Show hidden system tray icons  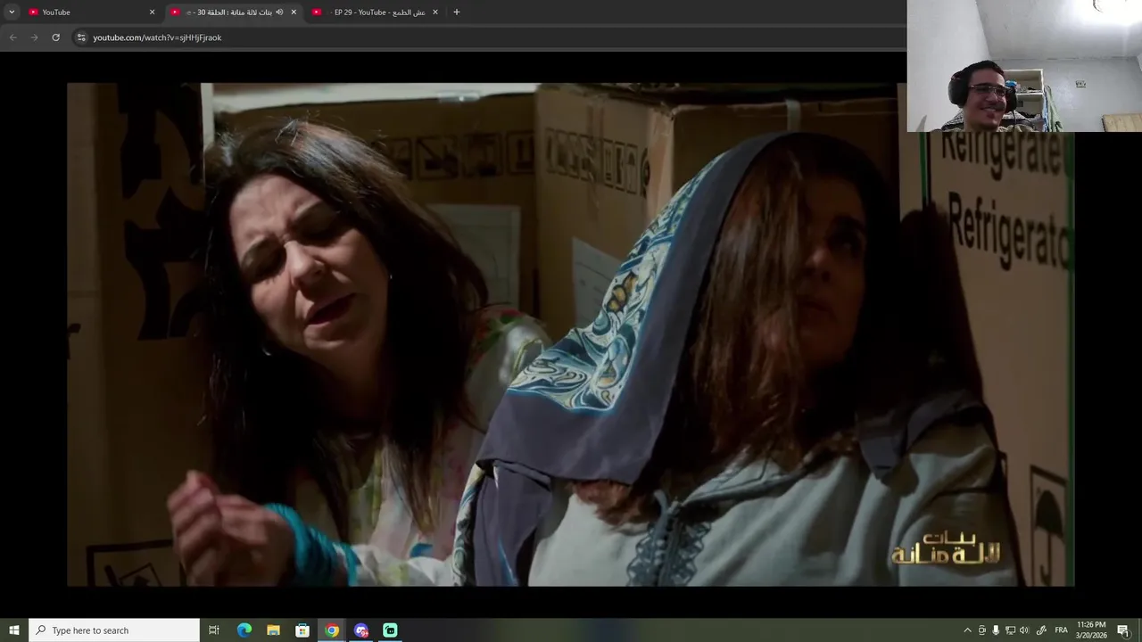[967, 630]
